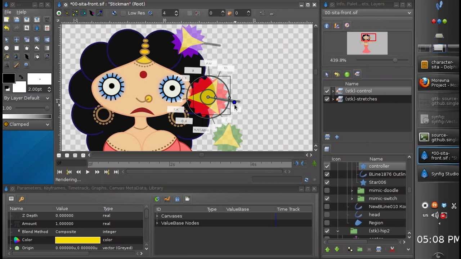This screenshot has width=461, height=259.
Task: Click the Undo arrow in toolbox
Action: click(x=6, y=28)
